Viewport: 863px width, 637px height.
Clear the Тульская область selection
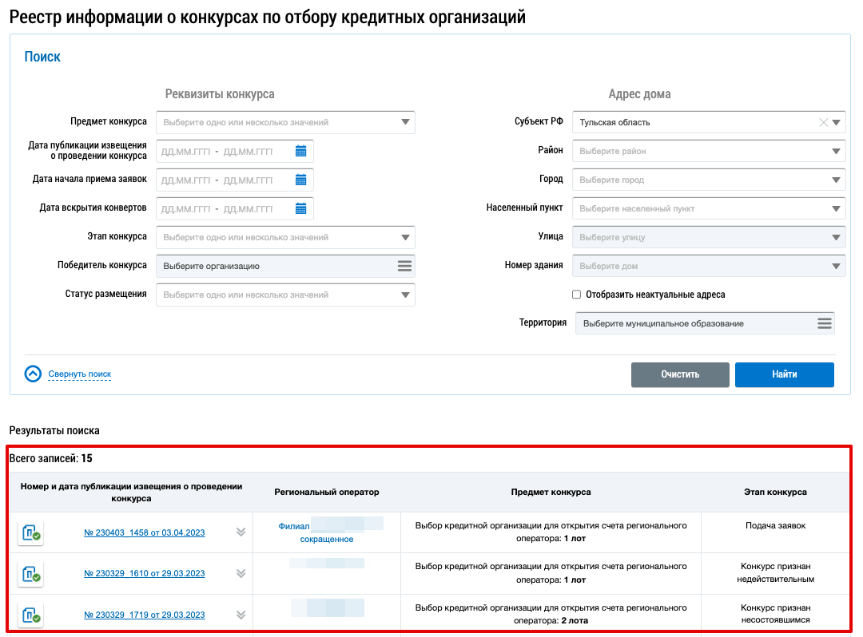point(823,123)
